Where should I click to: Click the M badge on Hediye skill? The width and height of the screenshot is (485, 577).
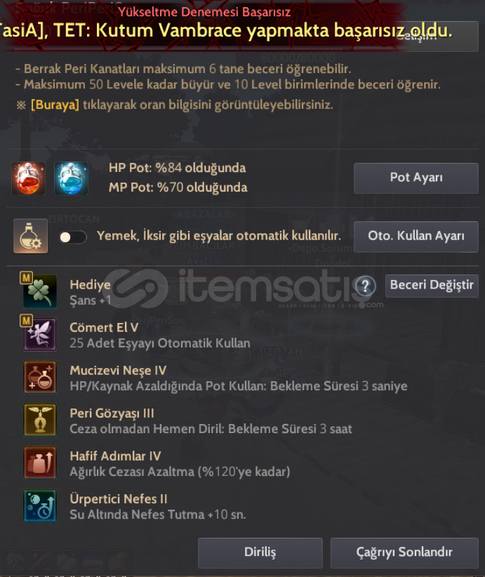click(26, 278)
